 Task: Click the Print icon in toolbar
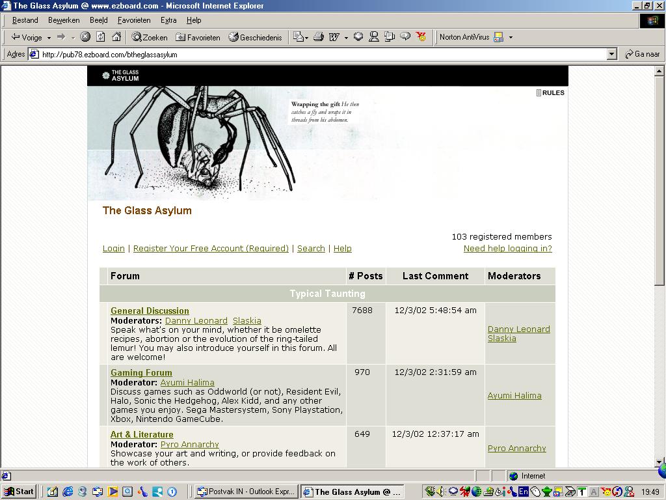pos(319,37)
